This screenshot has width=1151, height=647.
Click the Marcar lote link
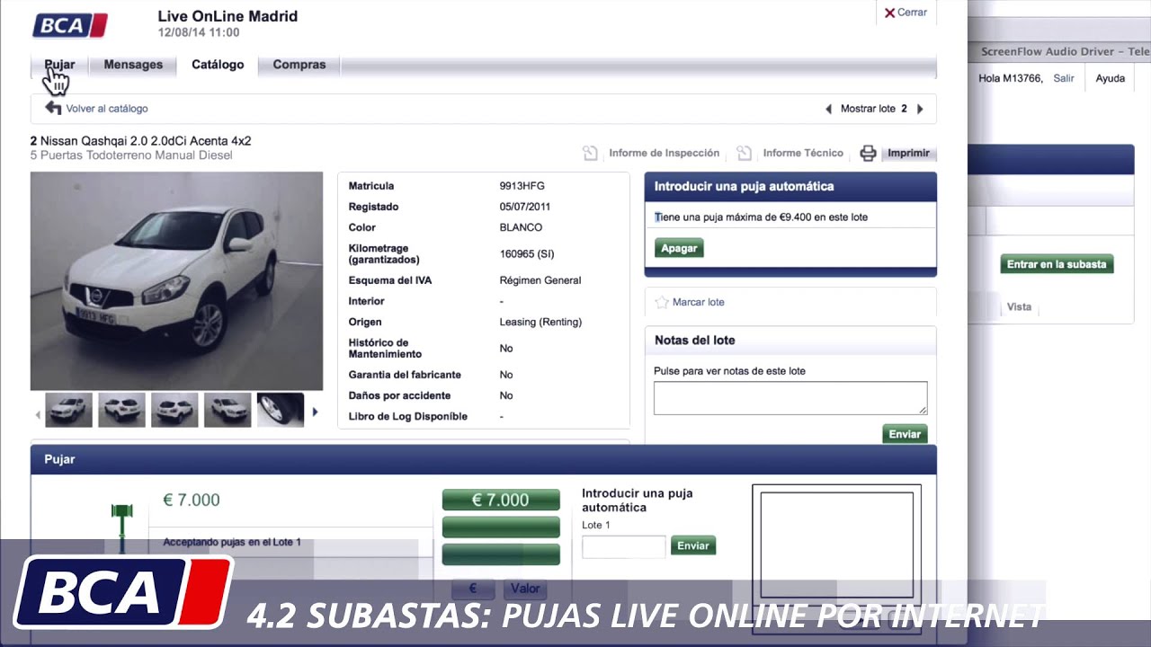click(x=698, y=302)
